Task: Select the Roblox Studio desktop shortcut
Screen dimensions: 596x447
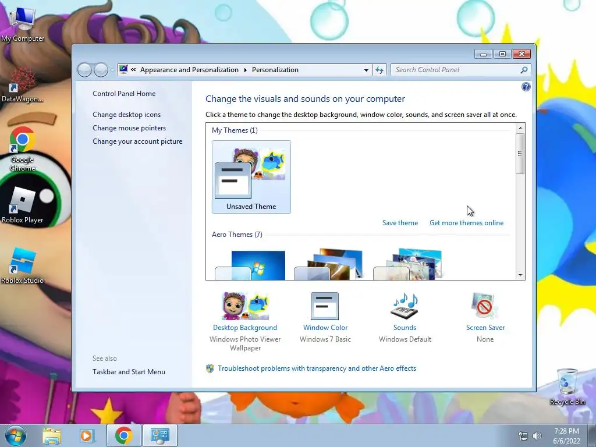Action: [23, 266]
